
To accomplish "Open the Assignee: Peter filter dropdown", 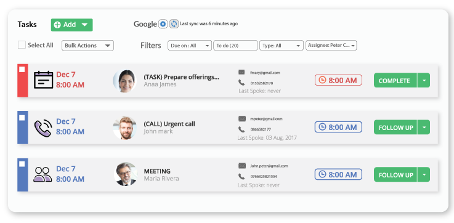I will tap(331, 46).
